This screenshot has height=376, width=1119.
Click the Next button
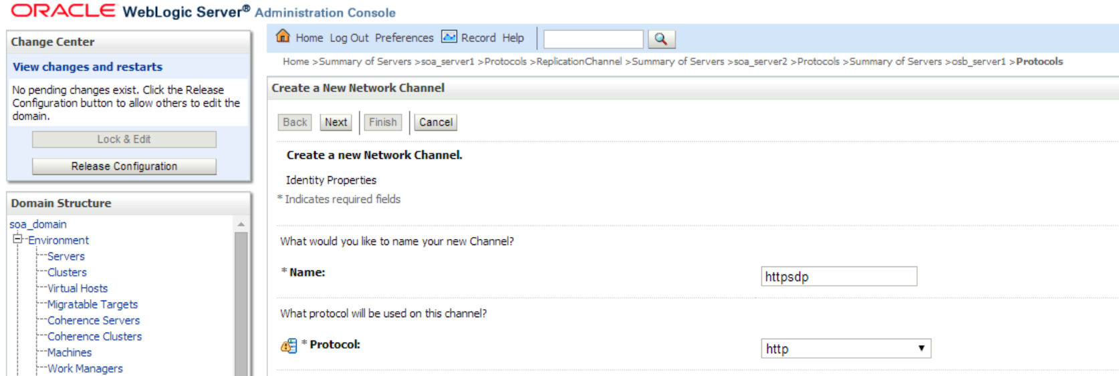tap(336, 122)
